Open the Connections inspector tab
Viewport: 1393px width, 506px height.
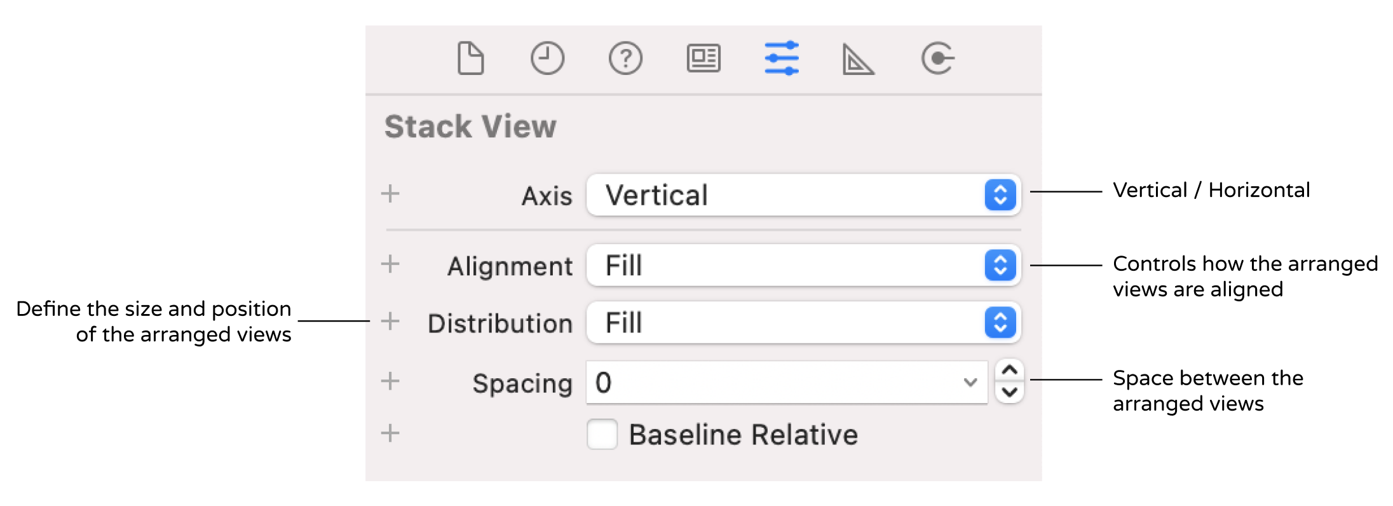click(x=937, y=58)
